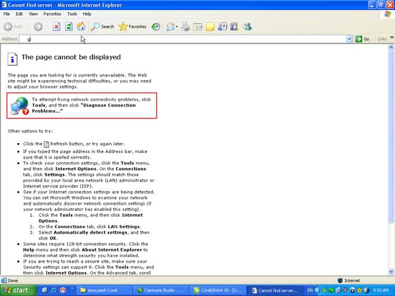Open the Search pane

[102, 27]
